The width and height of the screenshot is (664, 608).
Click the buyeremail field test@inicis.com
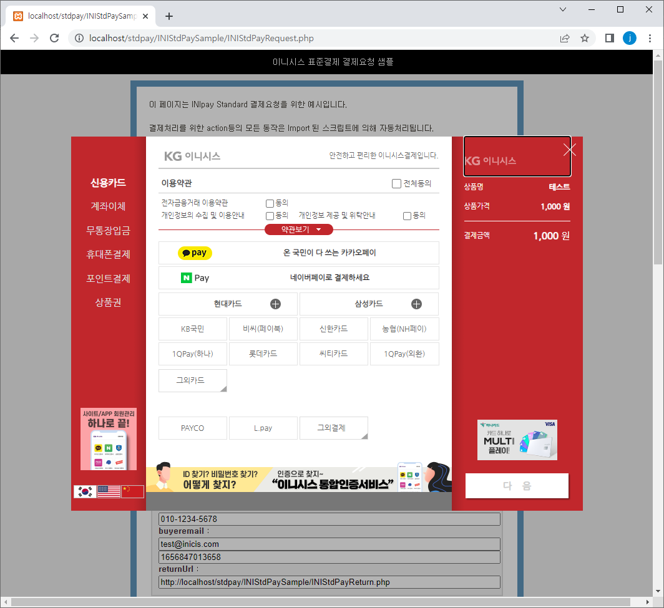(x=330, y=544)
